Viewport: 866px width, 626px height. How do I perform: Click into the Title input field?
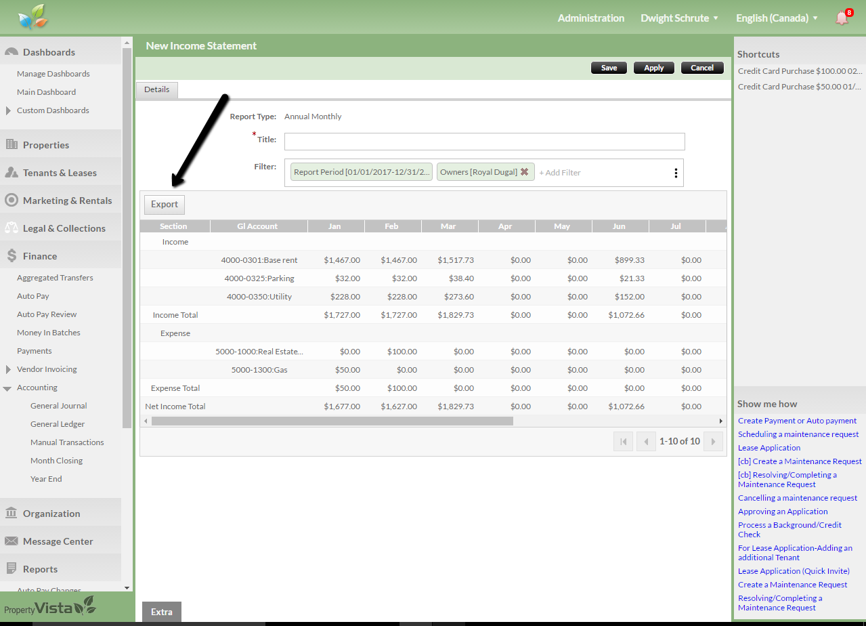484,142
